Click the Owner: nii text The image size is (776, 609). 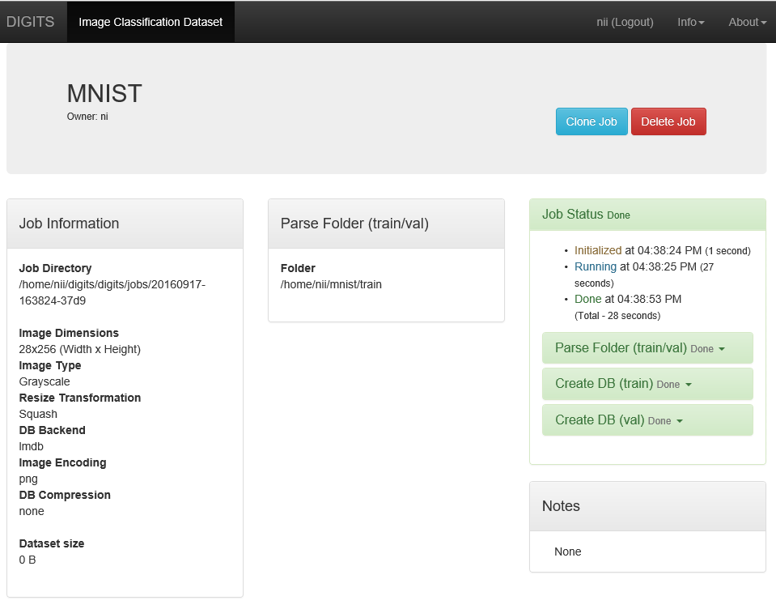coord(87,117)
